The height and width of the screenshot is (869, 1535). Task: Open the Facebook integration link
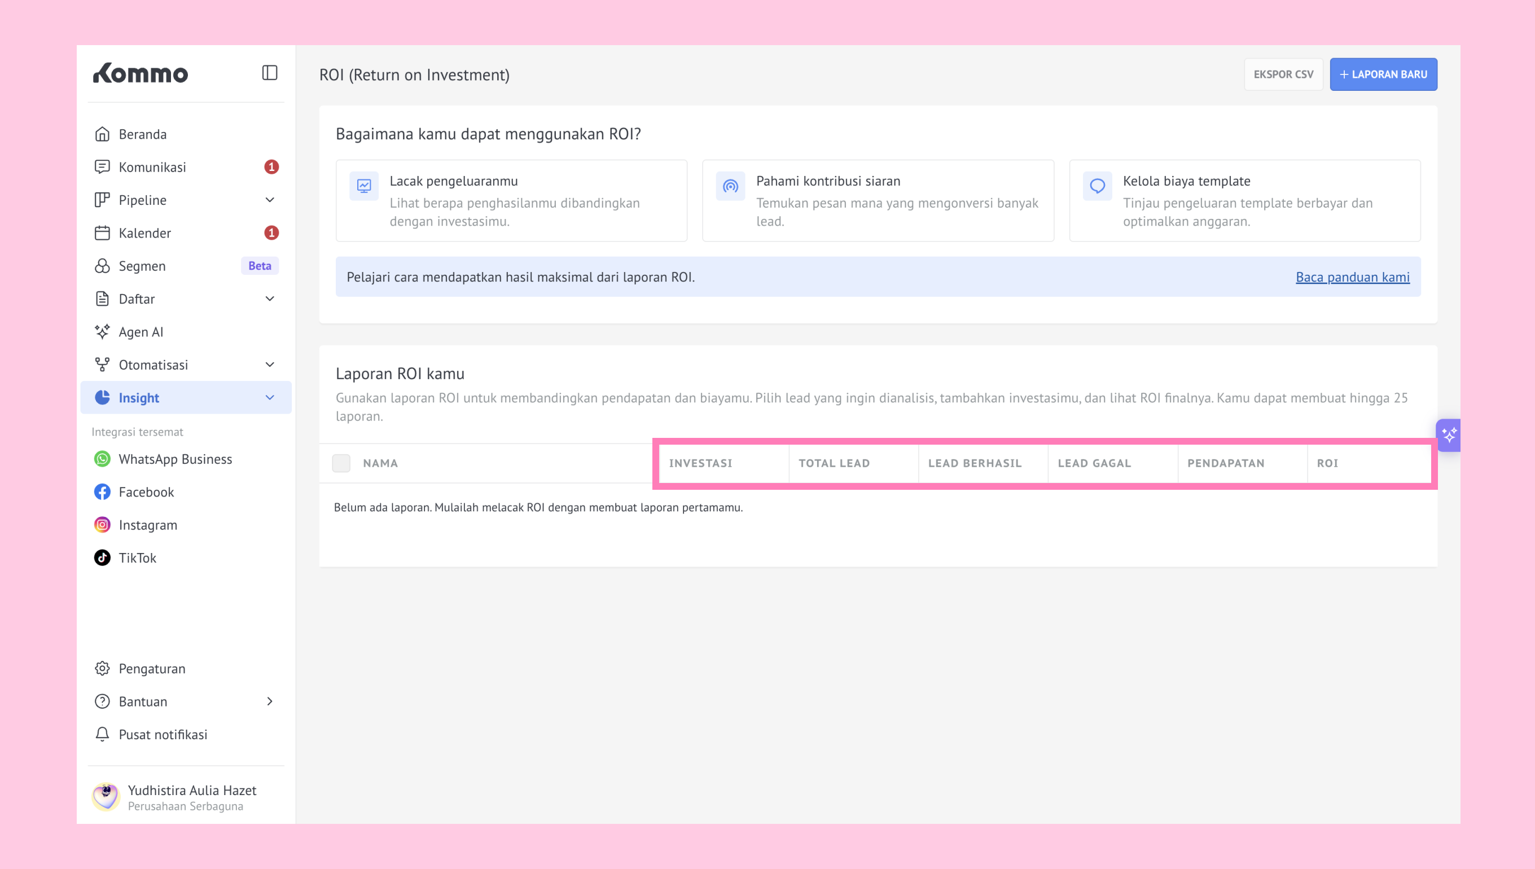click(186, 492)
